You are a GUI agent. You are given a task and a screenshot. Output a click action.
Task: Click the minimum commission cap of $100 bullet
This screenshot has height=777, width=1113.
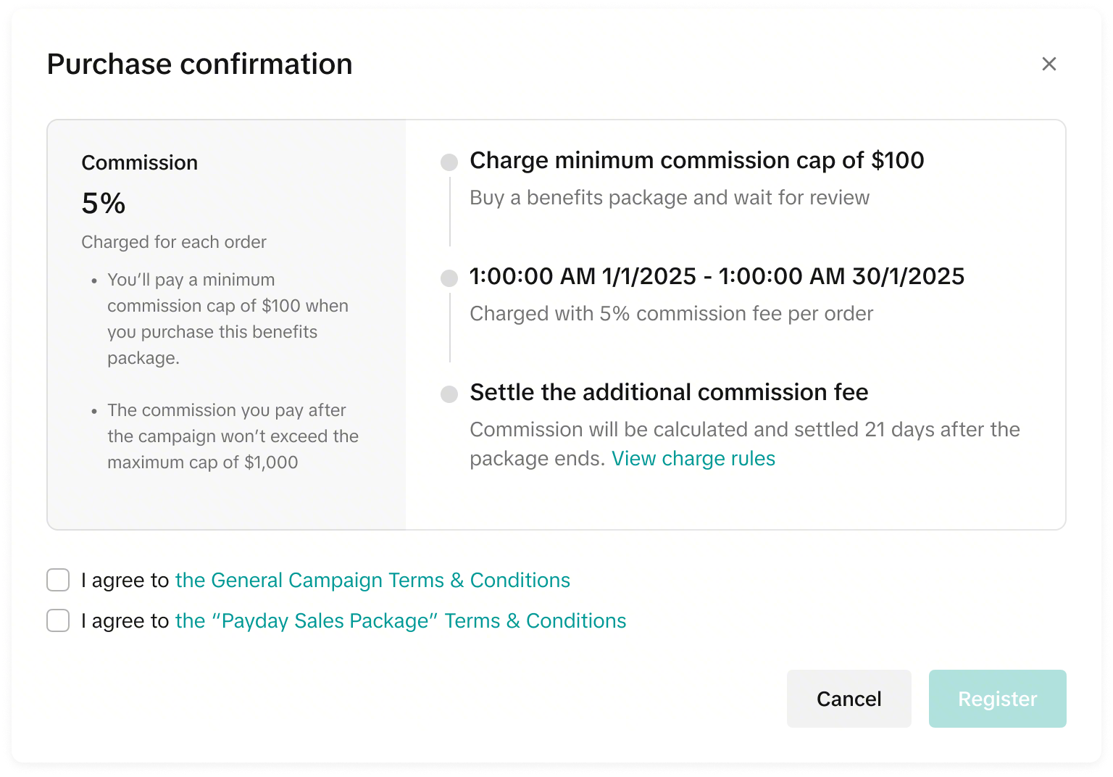click(x=228, y=319)
